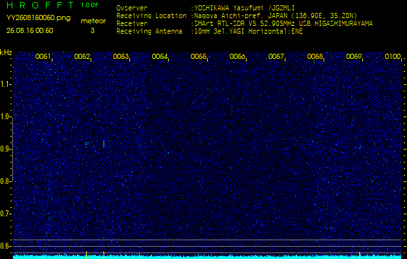
Task: Click the timestamp 25.08.15 00:50
Action: (30, 30)
